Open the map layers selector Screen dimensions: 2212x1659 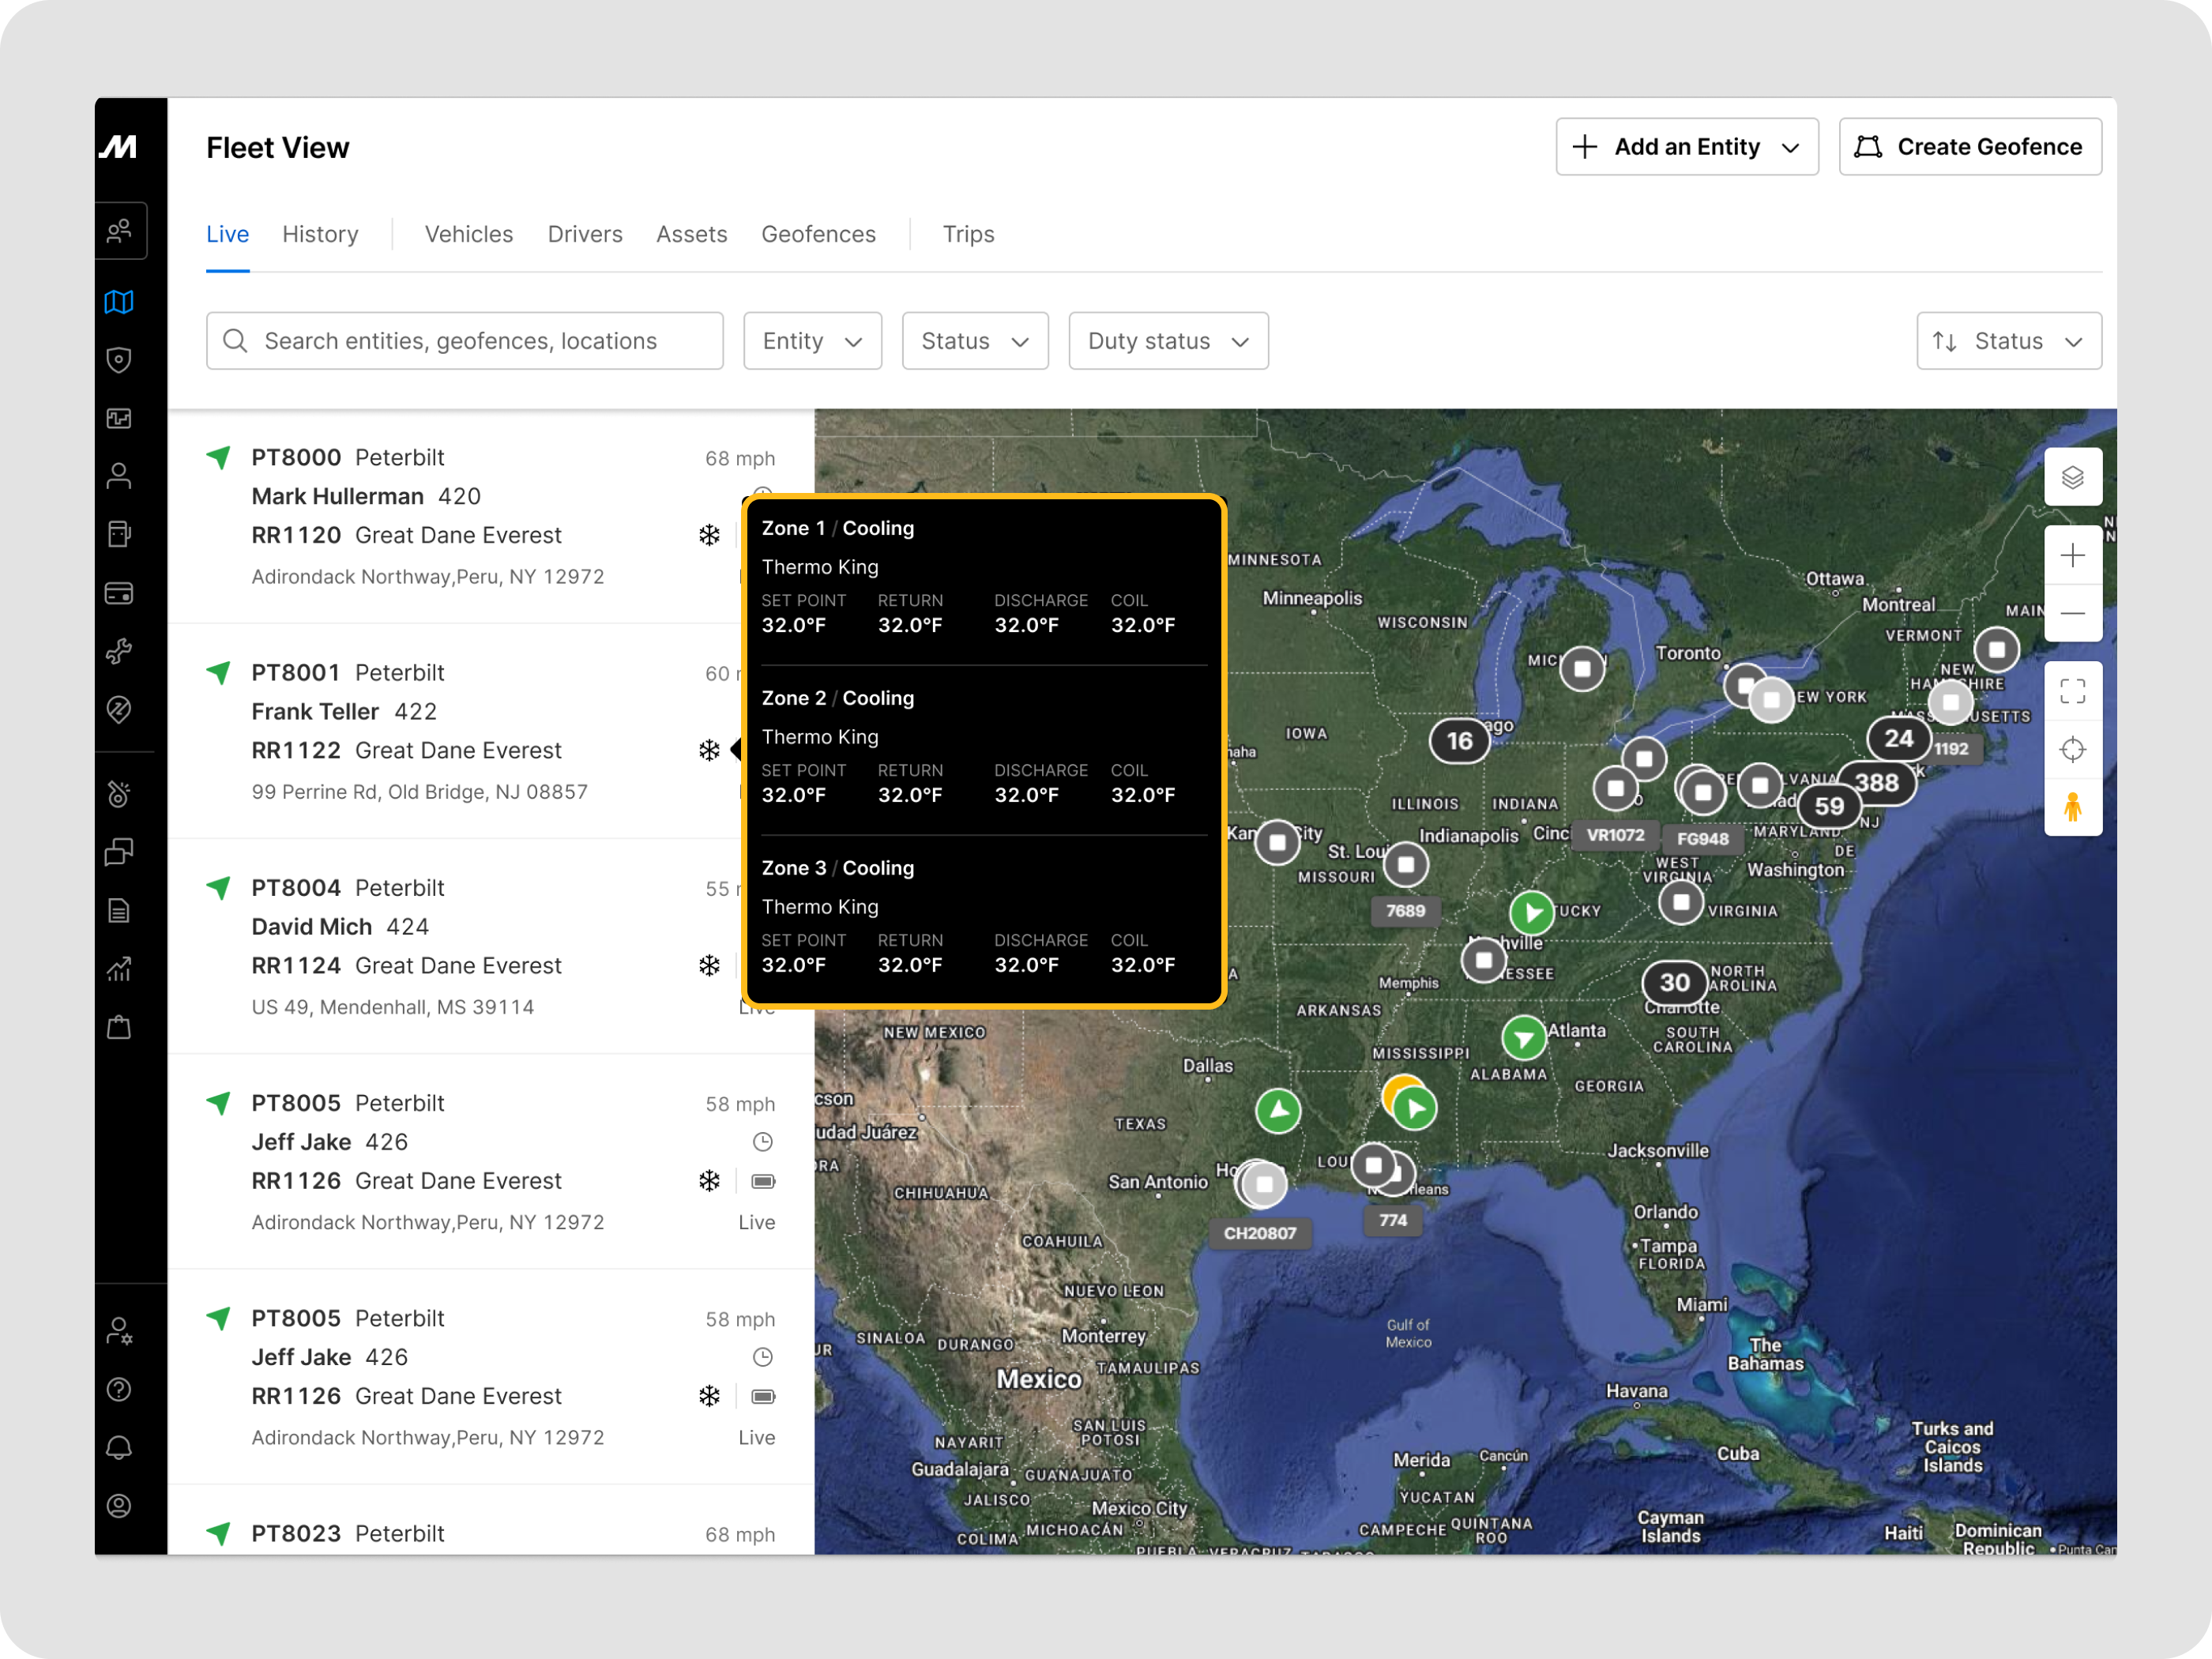[2072, 477]
